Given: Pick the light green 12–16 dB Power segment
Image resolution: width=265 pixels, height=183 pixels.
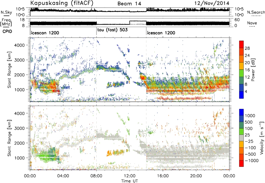Looking at the screenshot, I should click(241, 73).
